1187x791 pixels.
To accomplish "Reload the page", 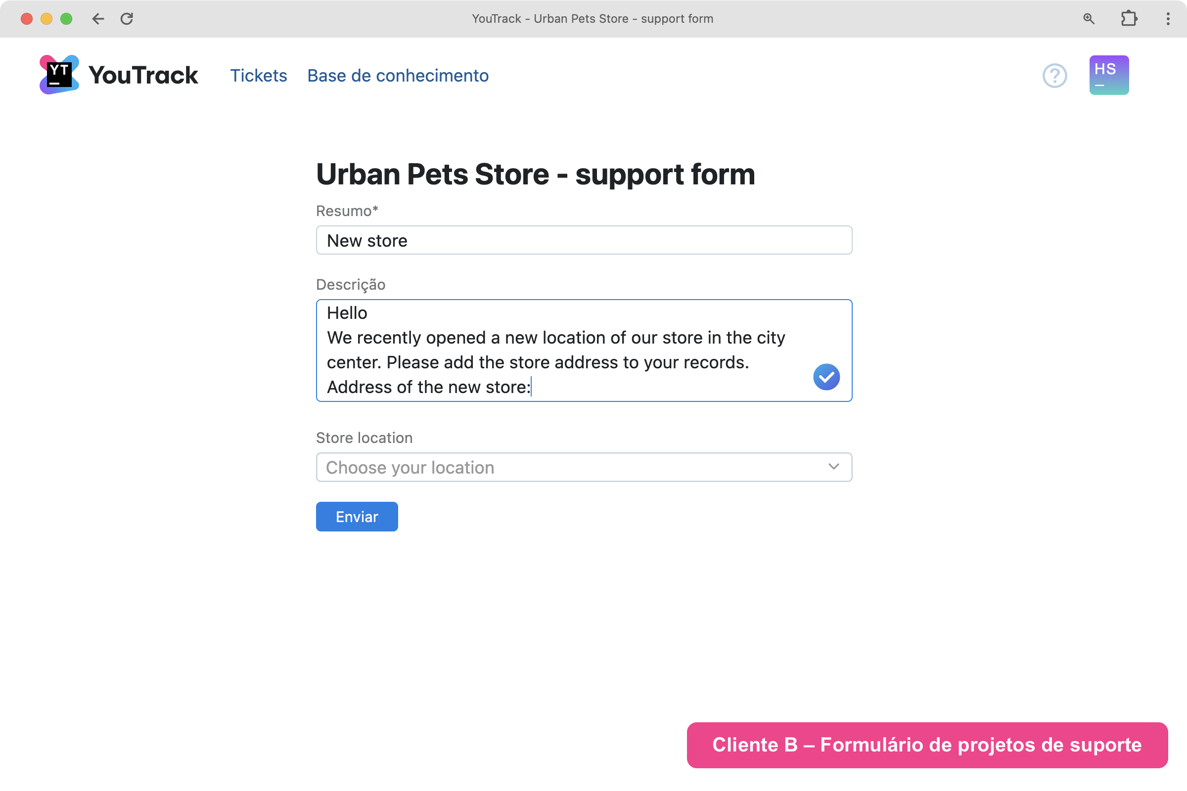I will [127, 19].
